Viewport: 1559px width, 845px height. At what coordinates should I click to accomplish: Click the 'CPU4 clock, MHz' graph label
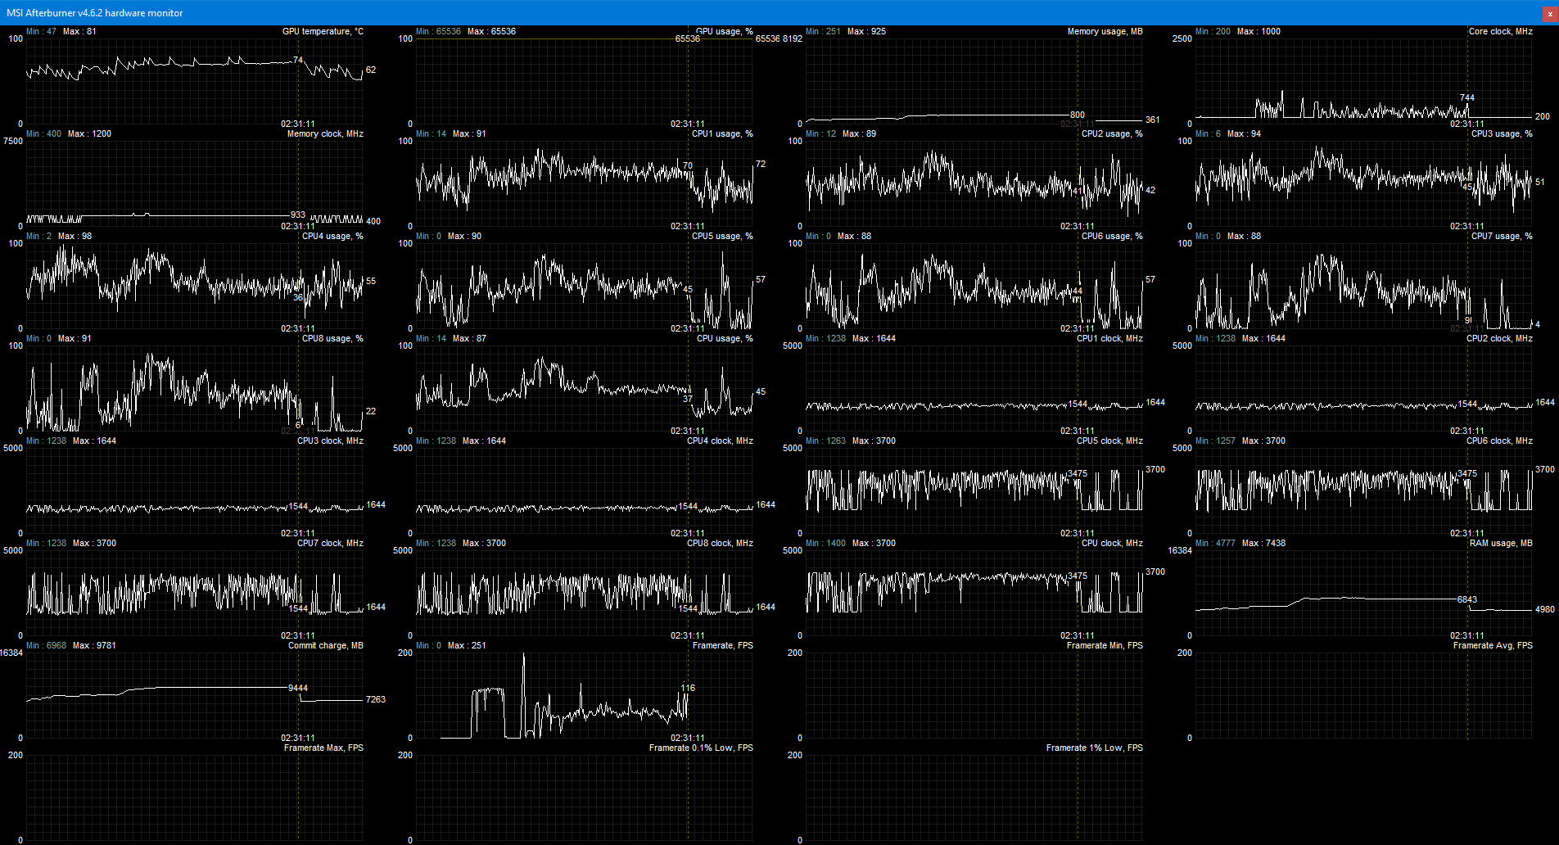coord(720,441)
